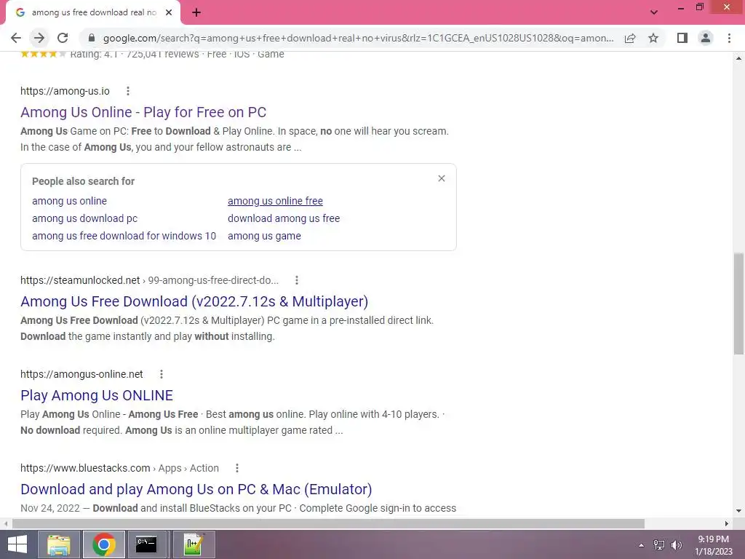
Task: Search for download among us free
Action: [x=284, y=218]
